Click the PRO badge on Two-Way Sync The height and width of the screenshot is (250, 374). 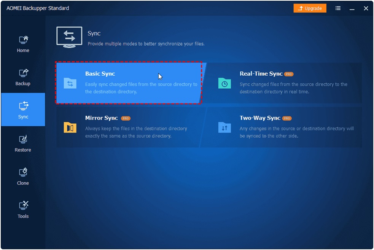pyautogui.click(x=286, y=118)
